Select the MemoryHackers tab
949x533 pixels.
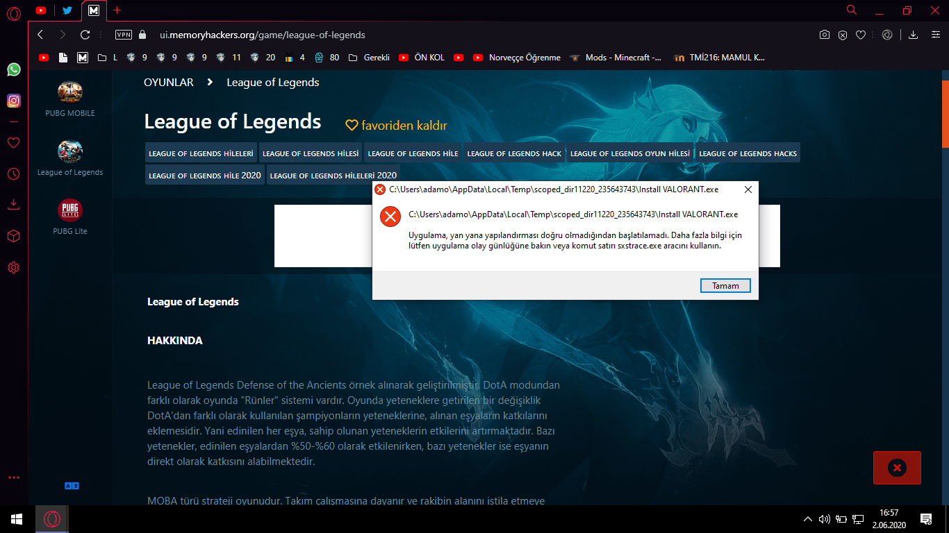pyautogui.click(x=93, y=10)
